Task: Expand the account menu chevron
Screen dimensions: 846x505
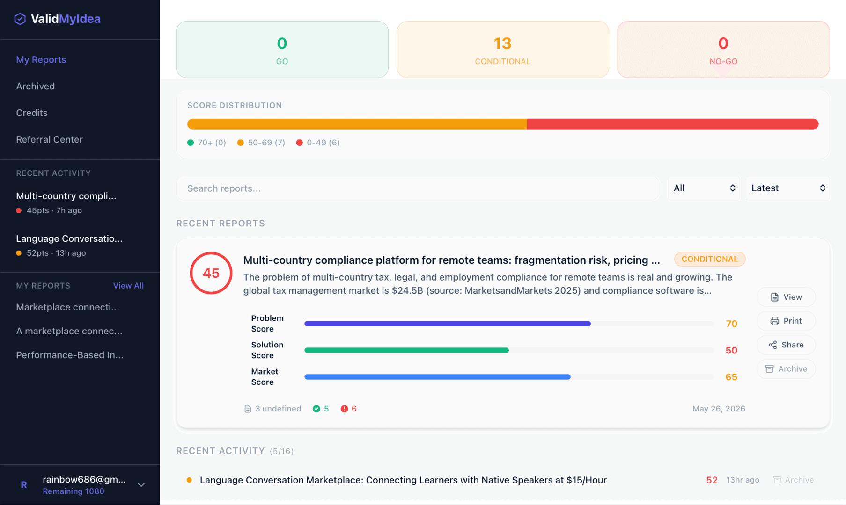Action: pos(141,485)
